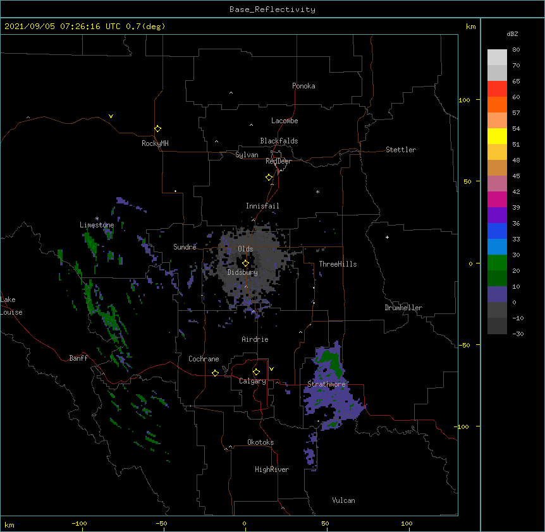This screenshot has width=545, height=532.
Task: Click the Drumheller label
Action: pyautogui.click(x=403, y=308)
